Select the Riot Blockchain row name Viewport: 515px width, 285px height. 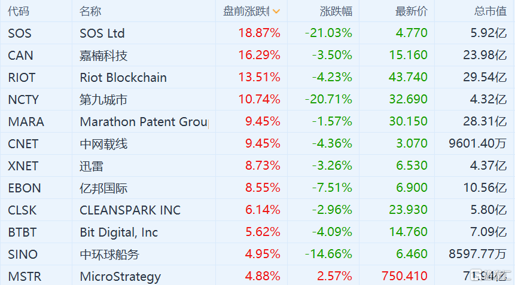pos(123,78)
